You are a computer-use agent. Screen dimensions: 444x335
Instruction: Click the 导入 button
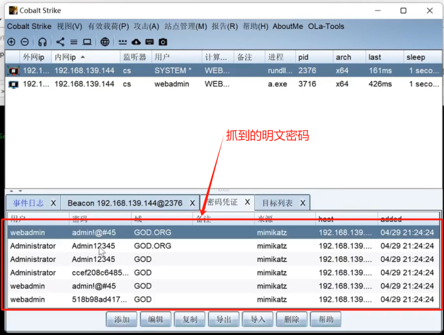pyautogui.click(x=258, y=319)
